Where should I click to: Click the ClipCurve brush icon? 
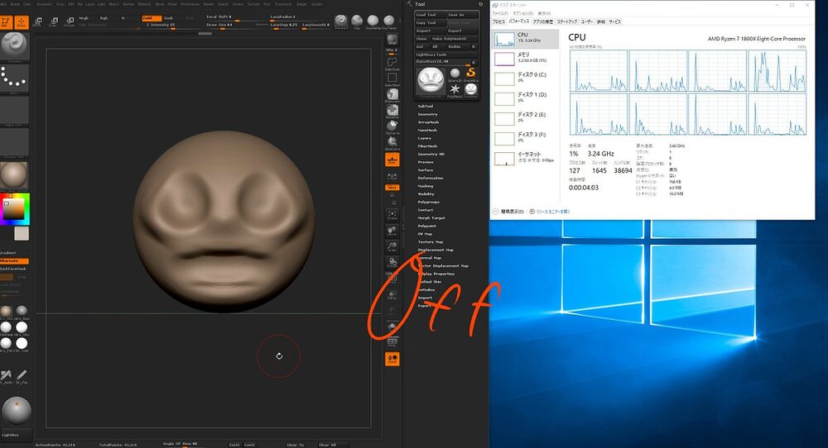click(392, 126)
